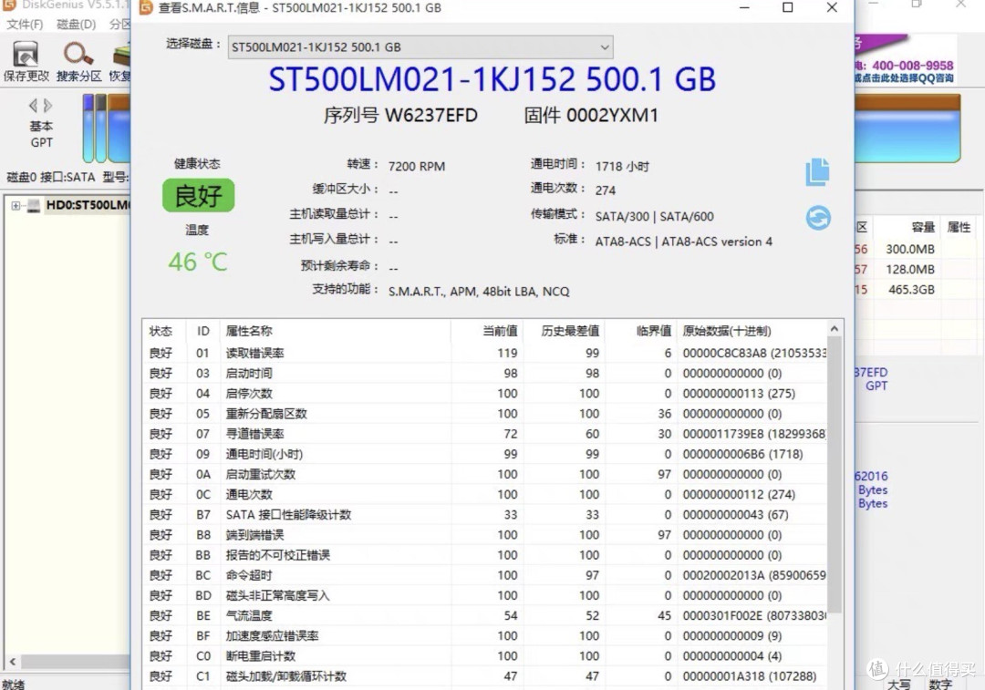
Task: Click the firmware 0002YXM1 text
Action: coord(613,116)
